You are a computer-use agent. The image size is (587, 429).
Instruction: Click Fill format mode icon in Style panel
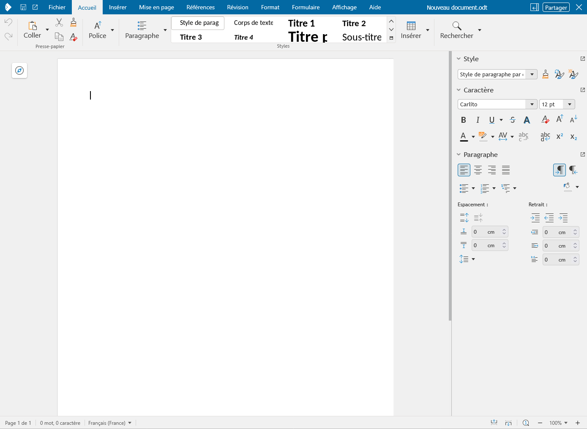[546, 74]
